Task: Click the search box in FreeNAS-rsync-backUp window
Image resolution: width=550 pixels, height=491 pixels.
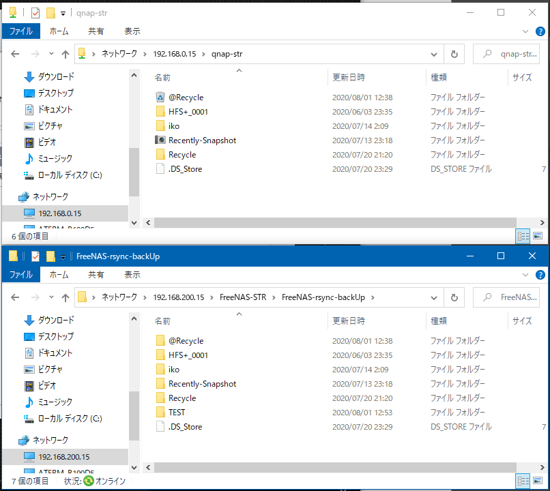Action: pos(506,297)
